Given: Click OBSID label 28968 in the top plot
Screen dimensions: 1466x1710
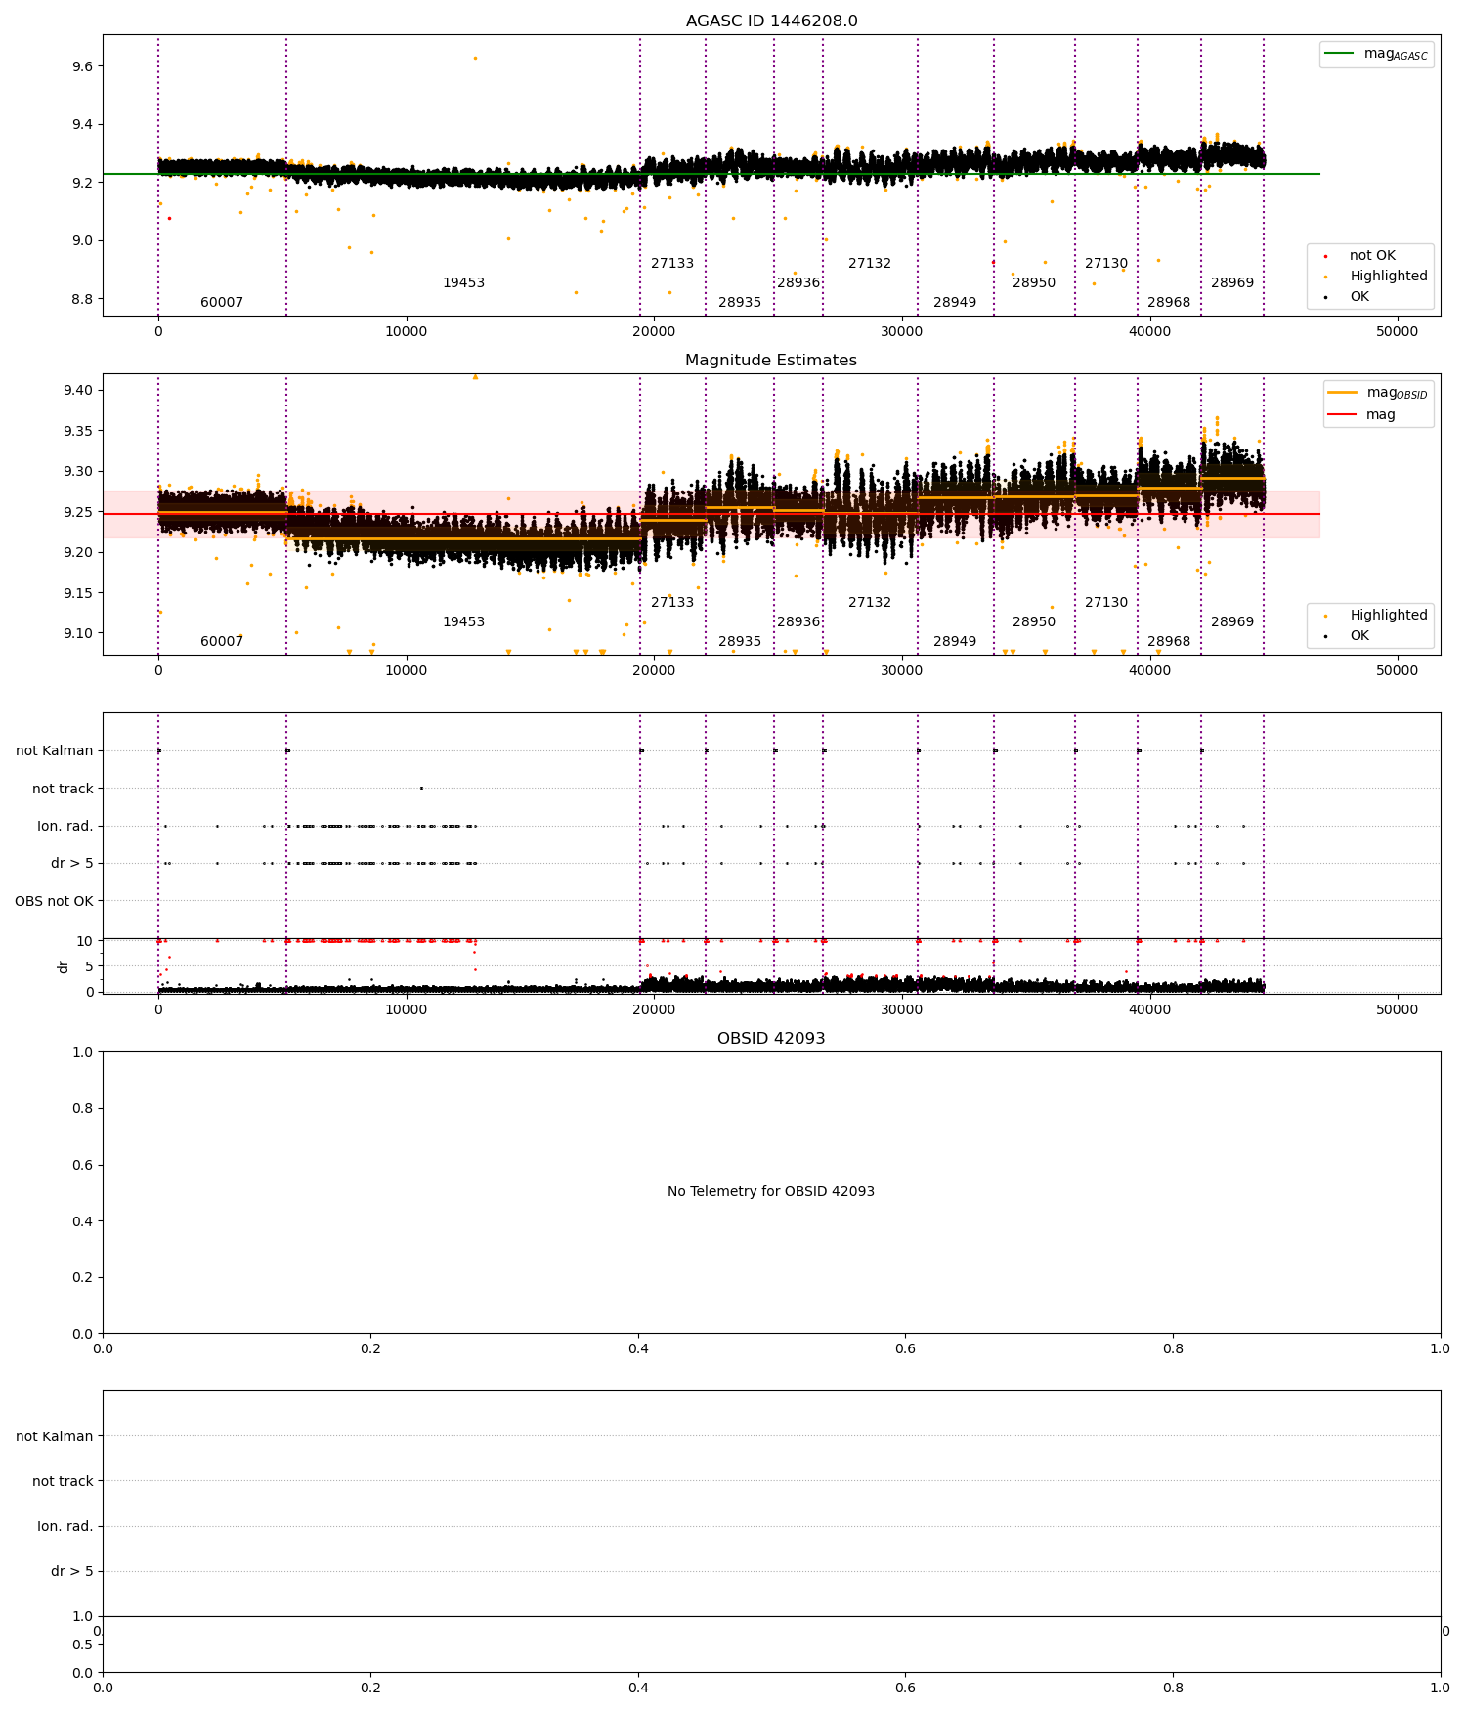Looking at the screenshot, I should pyautogui.click(x=1169, y=302).
